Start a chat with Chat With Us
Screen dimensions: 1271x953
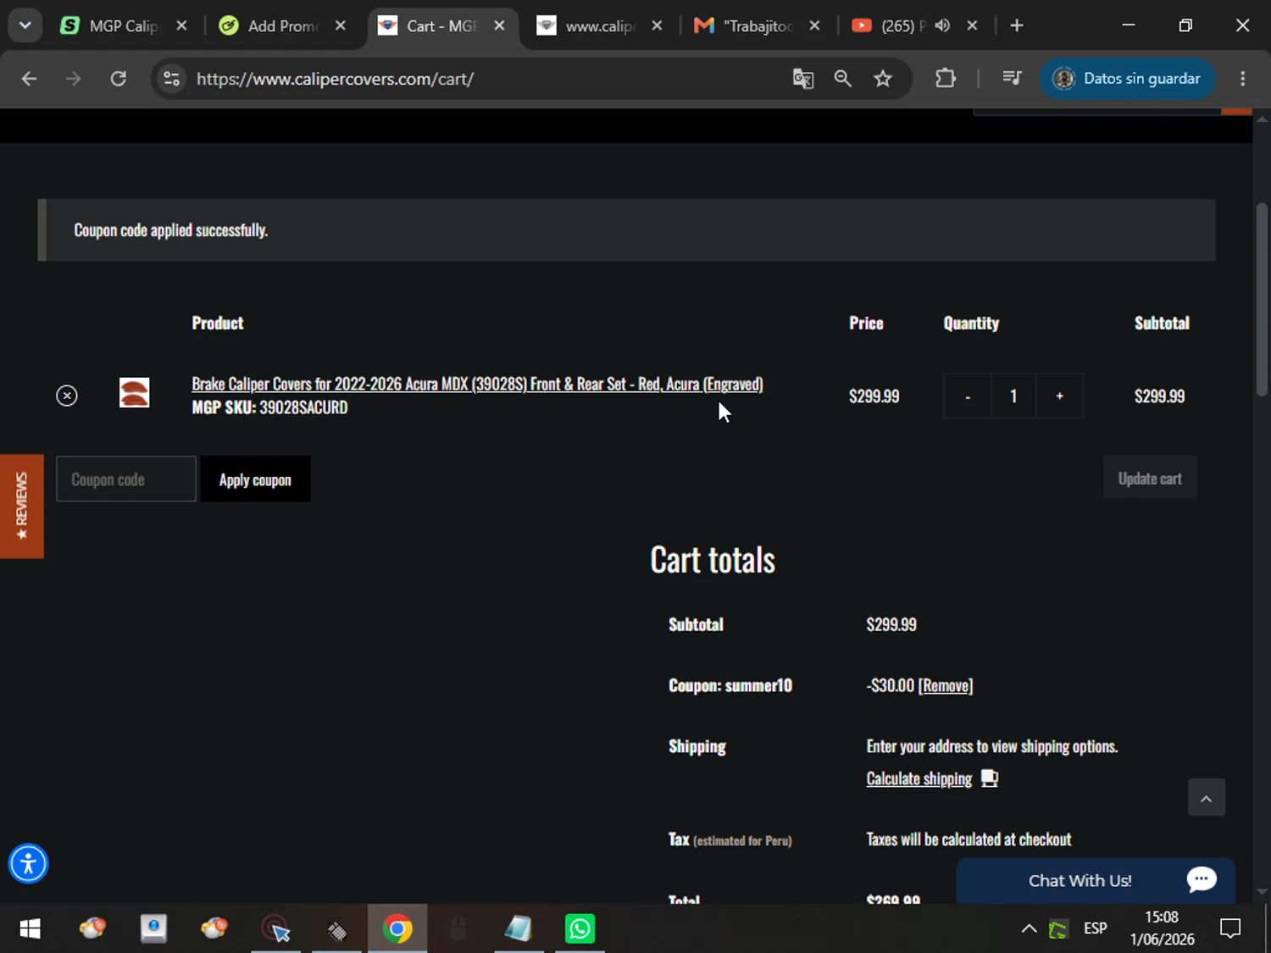1096,880
